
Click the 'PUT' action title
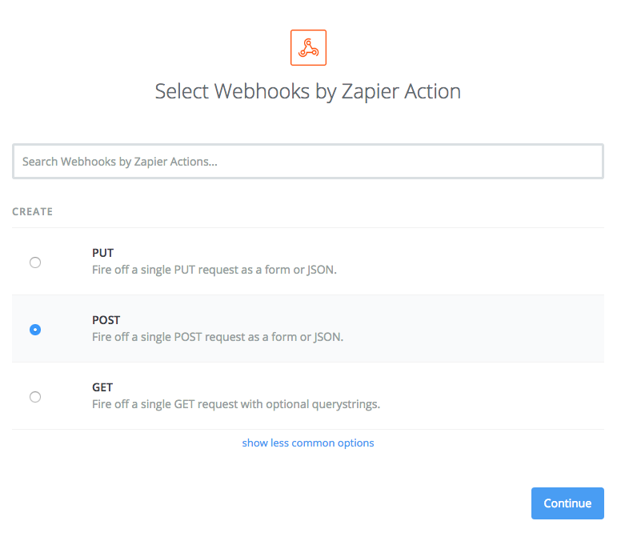102,253
